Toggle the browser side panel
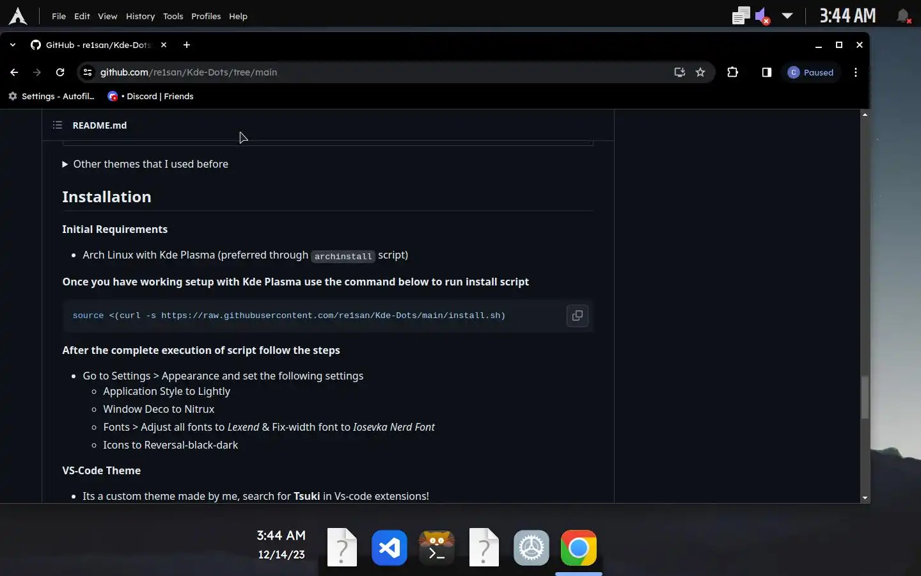Viewport: 921px width, 576px height. pos(767,72)
